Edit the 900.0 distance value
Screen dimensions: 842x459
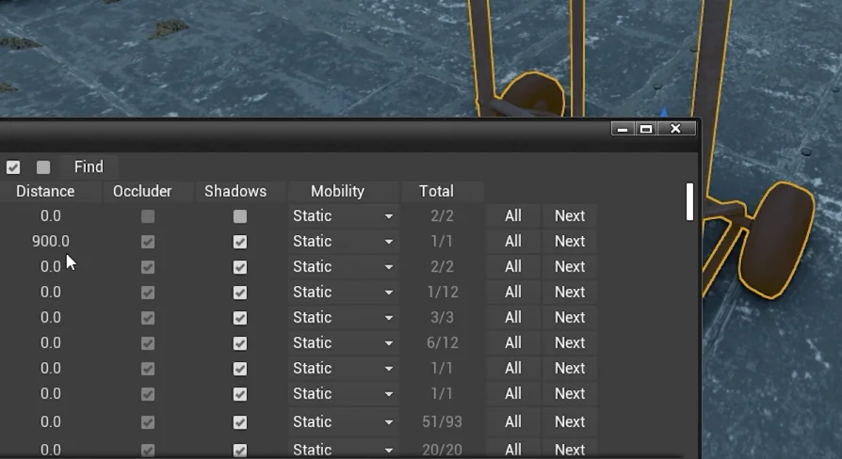point(51,242)
